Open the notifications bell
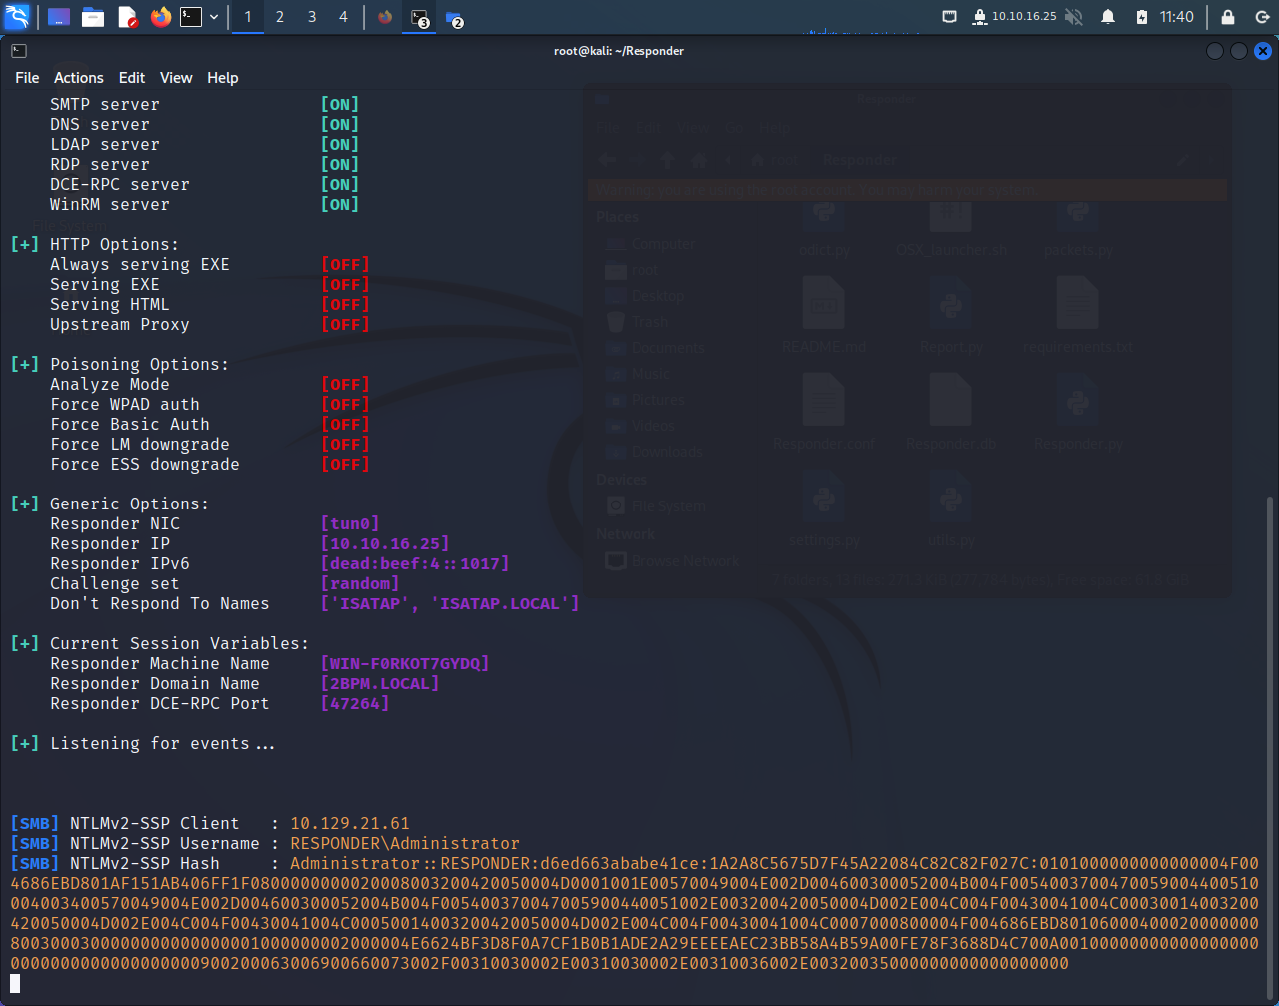This screenshot has height=1006, width=1279. pos(1108,17)
